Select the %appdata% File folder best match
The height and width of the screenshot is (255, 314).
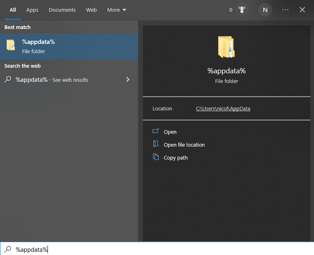(x=69, y=46)
